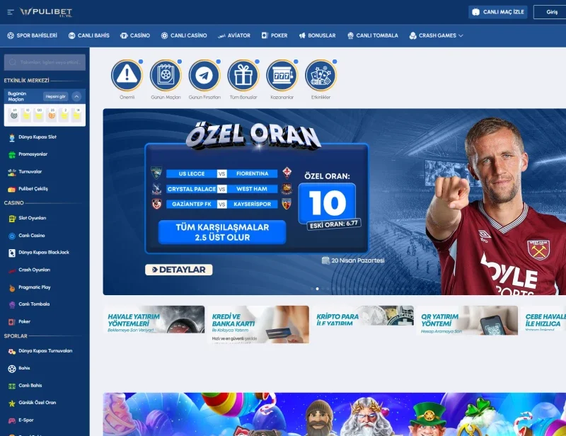Expand the Crash Games dropdown
Screen dimensions: 566x436
(x=436, y=35)
